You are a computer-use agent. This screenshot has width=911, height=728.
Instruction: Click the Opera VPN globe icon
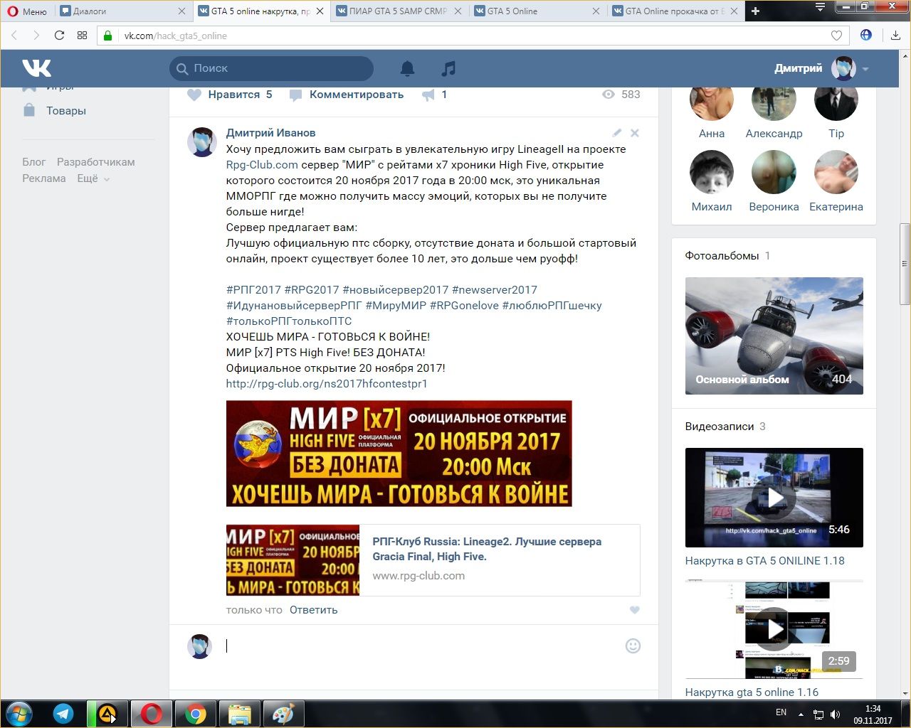pyautogui.click(x=866, y=35)
